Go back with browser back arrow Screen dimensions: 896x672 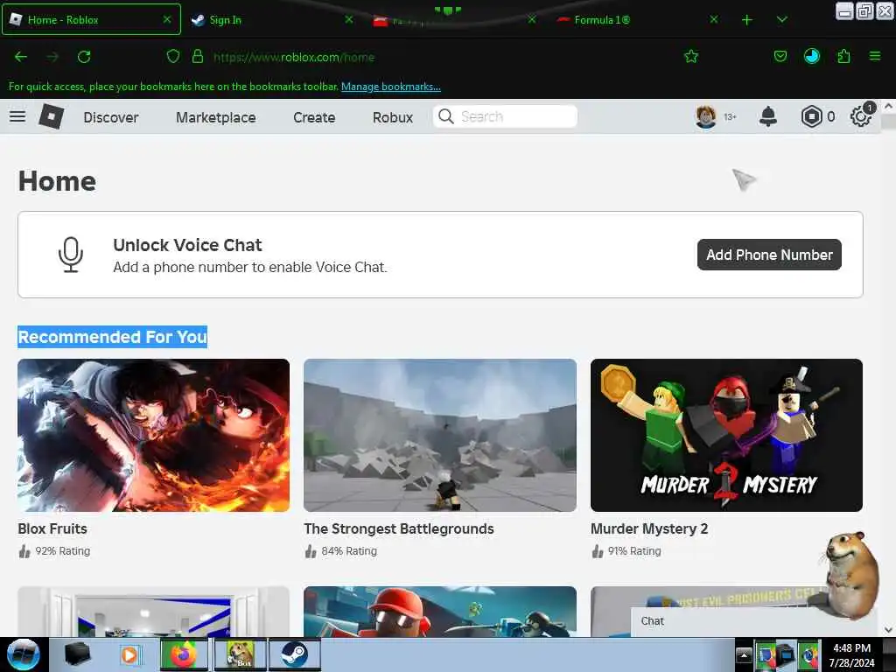click(21, 57)
